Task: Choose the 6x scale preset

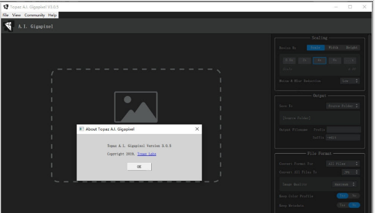Action: pyautogui.click(x=335, y=60)
